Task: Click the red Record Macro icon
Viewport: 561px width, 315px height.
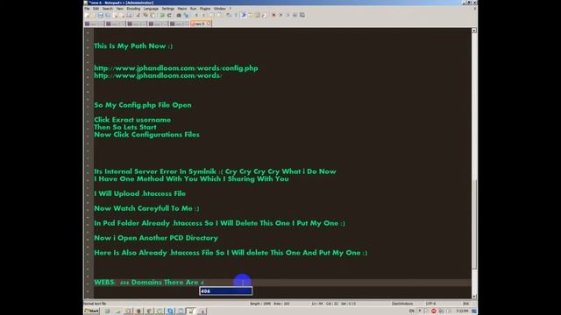Action: (273, 15)
